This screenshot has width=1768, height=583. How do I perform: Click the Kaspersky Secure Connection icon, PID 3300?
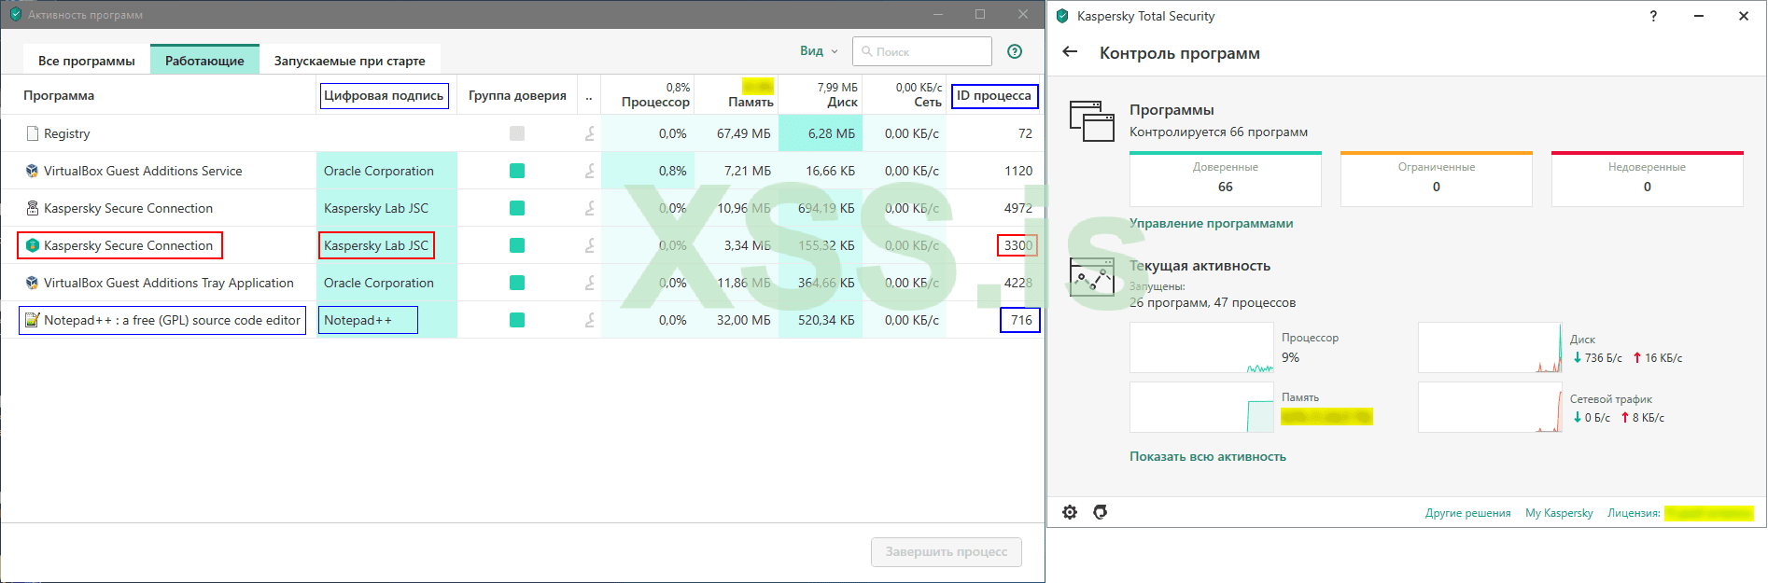(33, 245)
